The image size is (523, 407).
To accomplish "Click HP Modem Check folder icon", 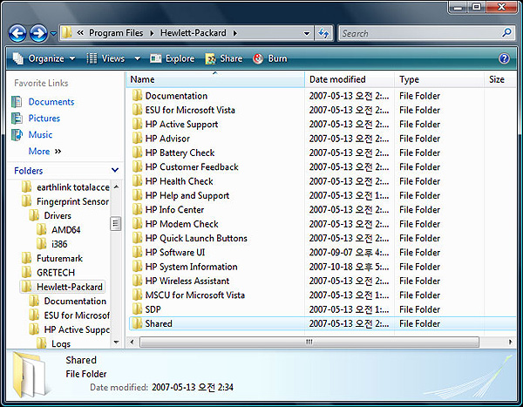I will click(137, 224).
